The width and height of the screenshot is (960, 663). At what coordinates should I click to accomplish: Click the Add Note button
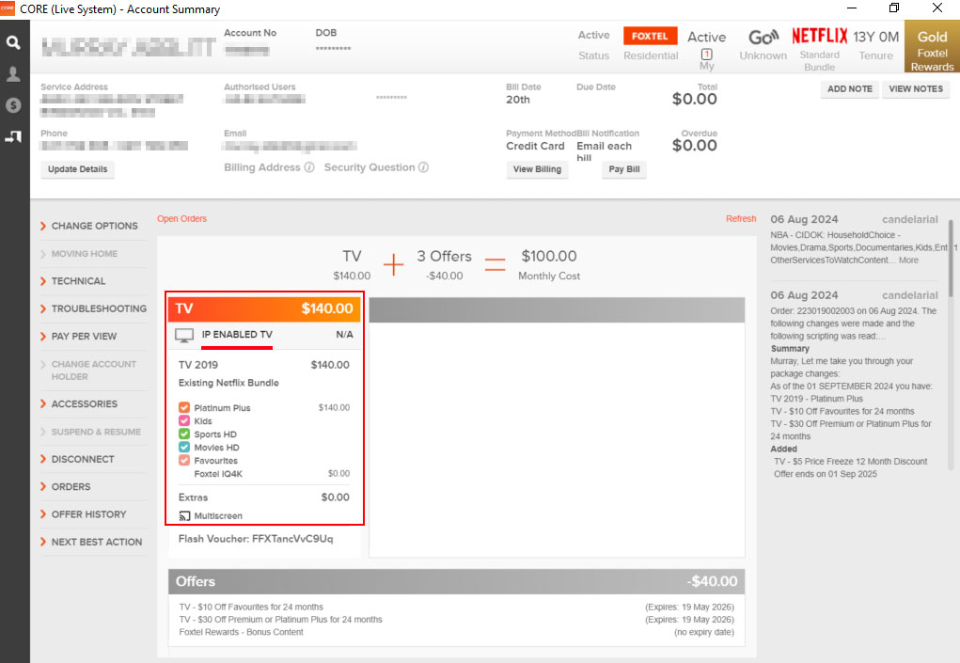click(850, 88)
